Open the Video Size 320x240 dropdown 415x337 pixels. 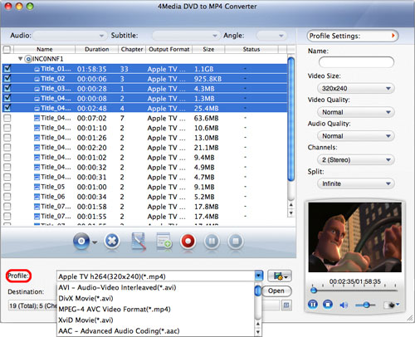click(x=355, y=88)
